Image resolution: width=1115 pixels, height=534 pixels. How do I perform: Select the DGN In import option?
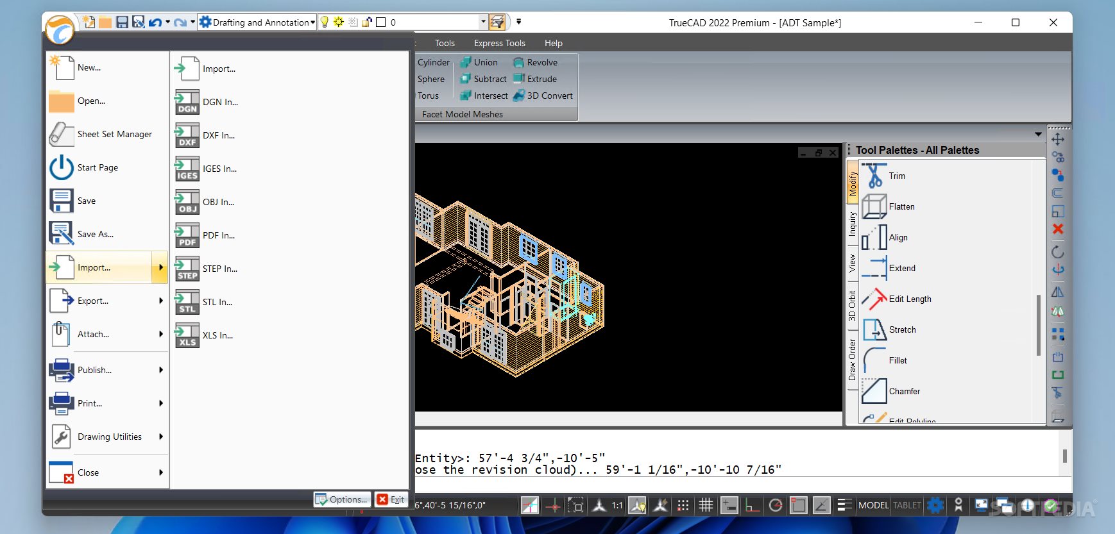point(207,102)
